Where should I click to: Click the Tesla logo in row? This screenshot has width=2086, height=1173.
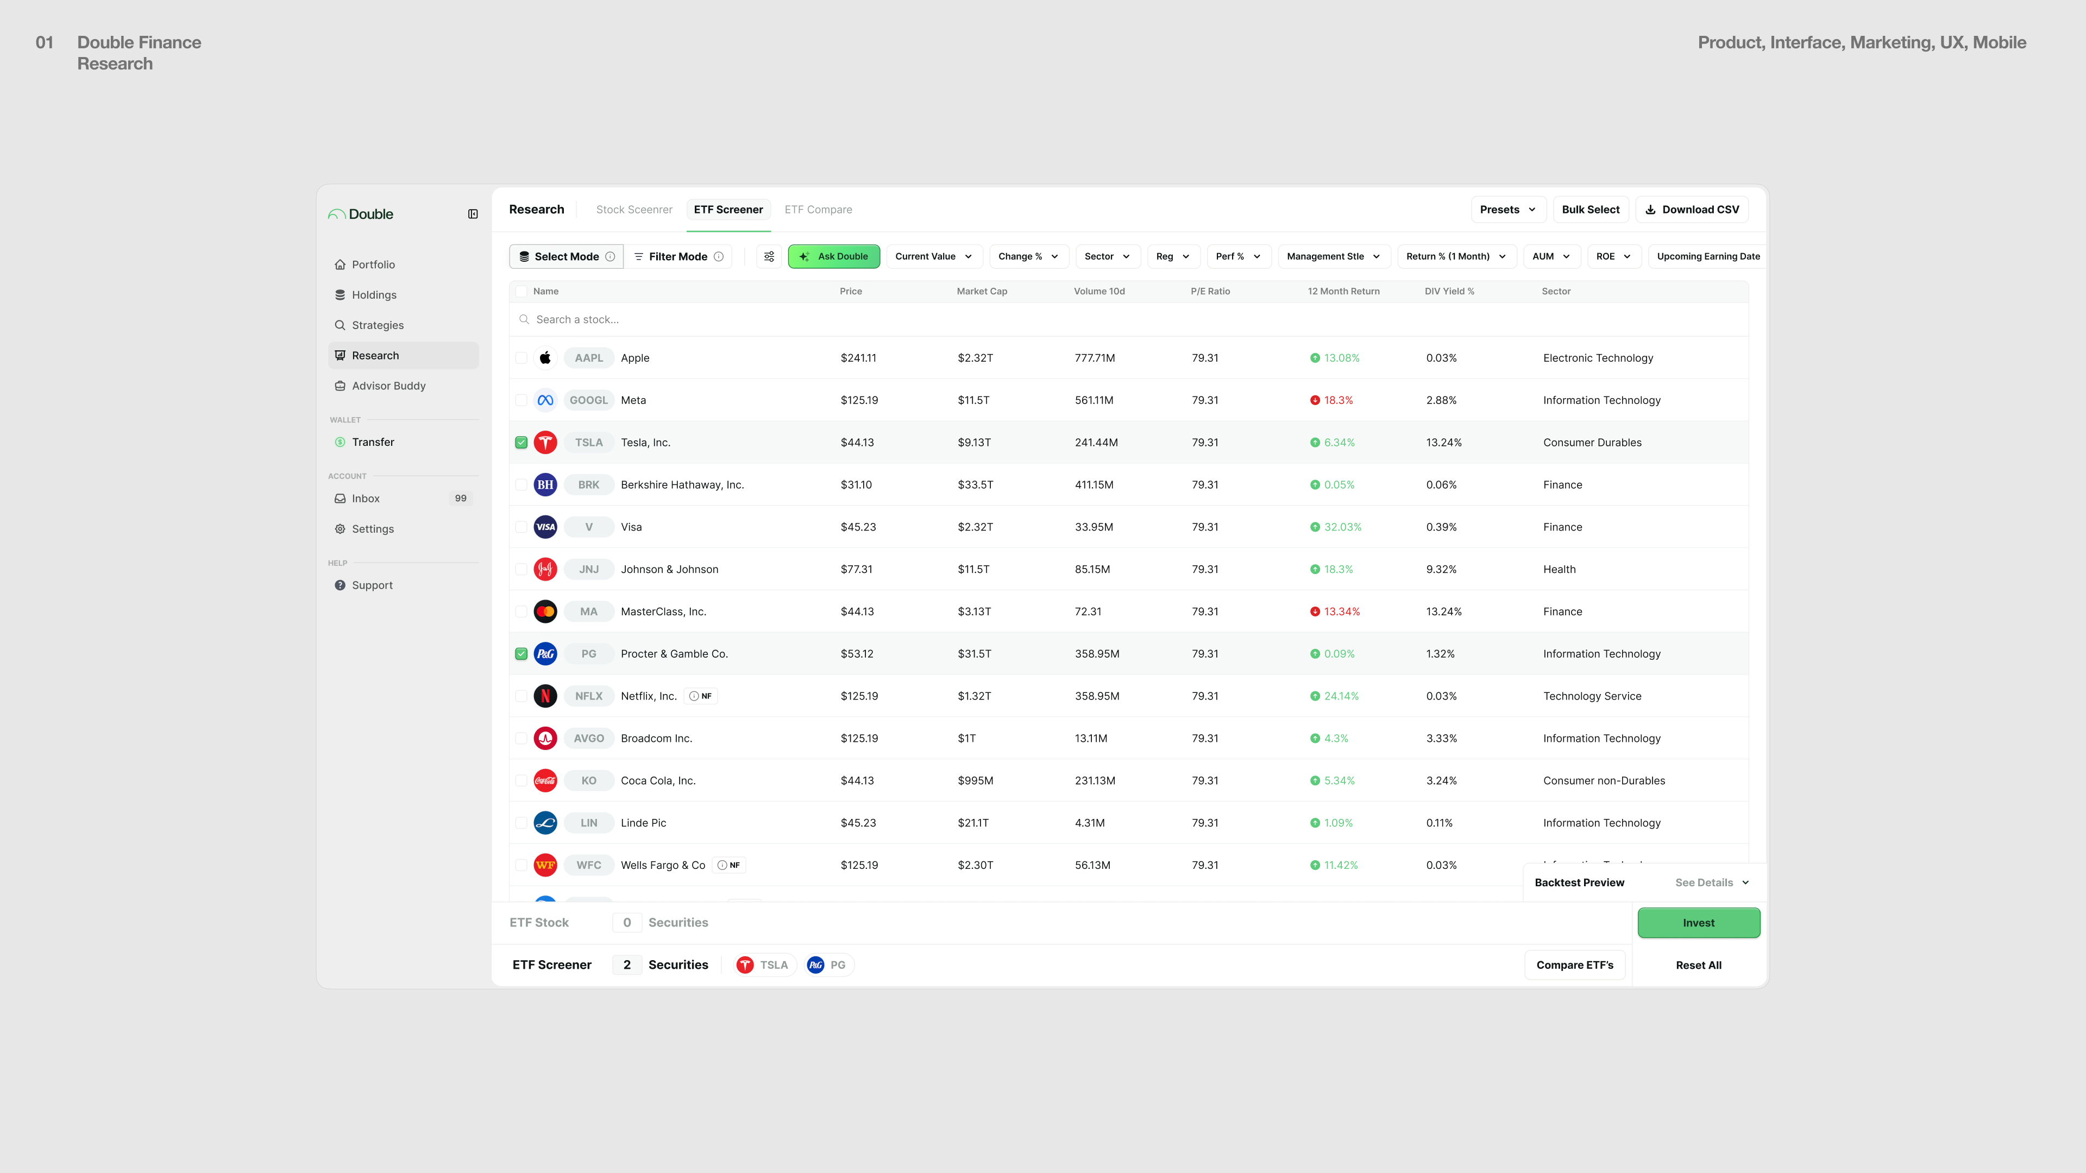(x=545, y=443)
